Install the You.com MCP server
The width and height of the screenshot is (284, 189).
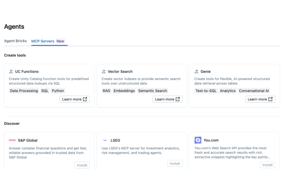[x=267, y=165]
